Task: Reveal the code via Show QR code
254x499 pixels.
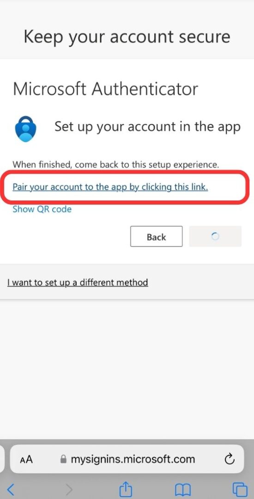Action: pos(42,209)
